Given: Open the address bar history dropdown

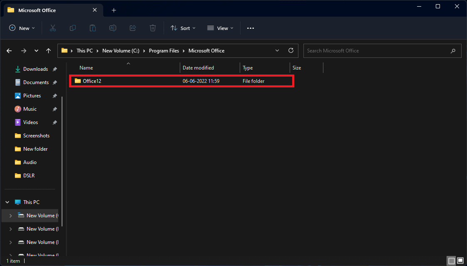Looking at the screenshot, I should (x=278, y=50).
